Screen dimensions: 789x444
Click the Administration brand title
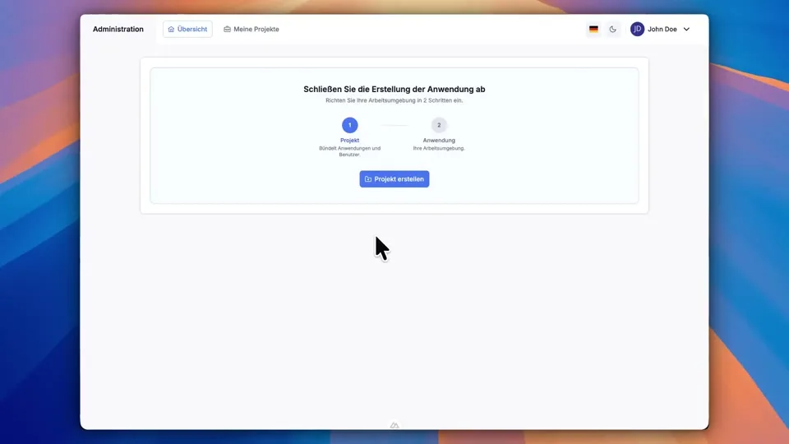point(118,30)
